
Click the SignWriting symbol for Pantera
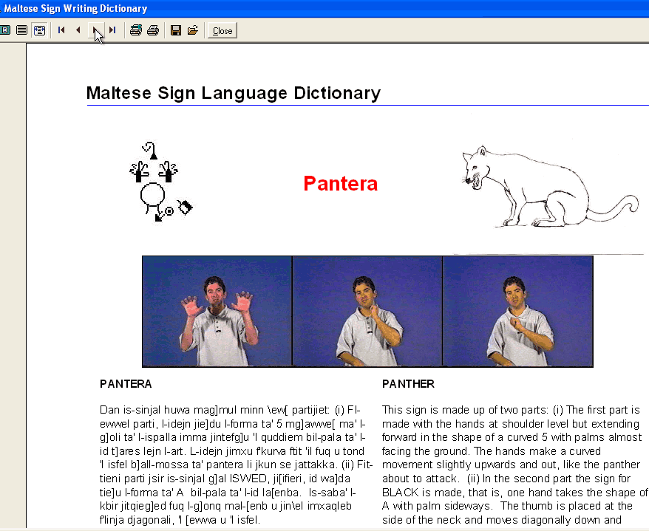[161, 182]
